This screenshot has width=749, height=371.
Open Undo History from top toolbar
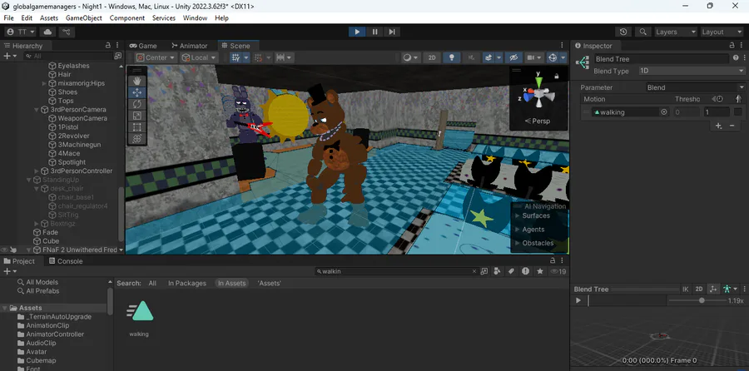pos(623,32)
